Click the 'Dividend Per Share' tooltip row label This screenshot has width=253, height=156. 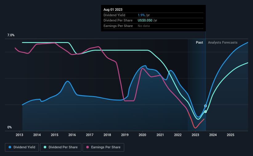pos(118,21)
